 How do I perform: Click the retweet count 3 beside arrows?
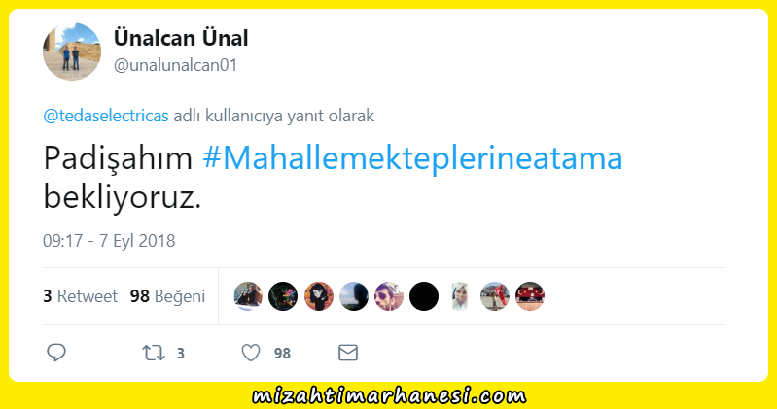(180, 353)
